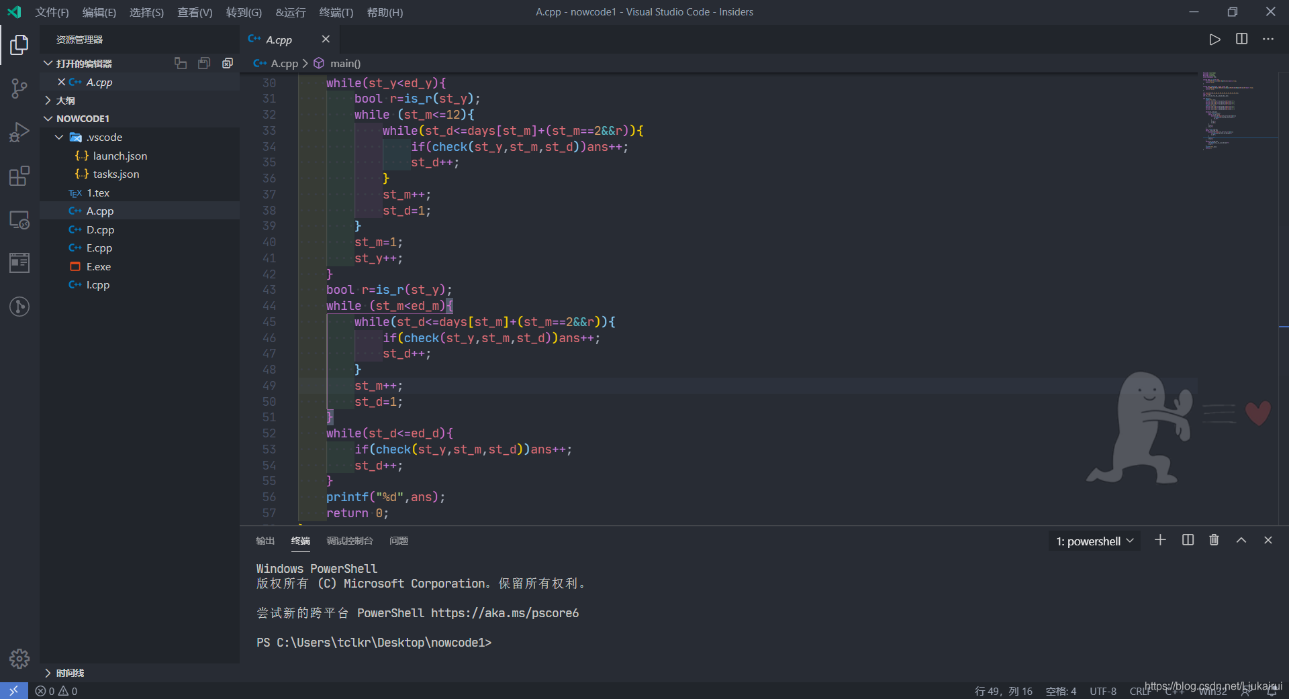
Task: Open the Edit menu
Action: click(x=99, y=12)
